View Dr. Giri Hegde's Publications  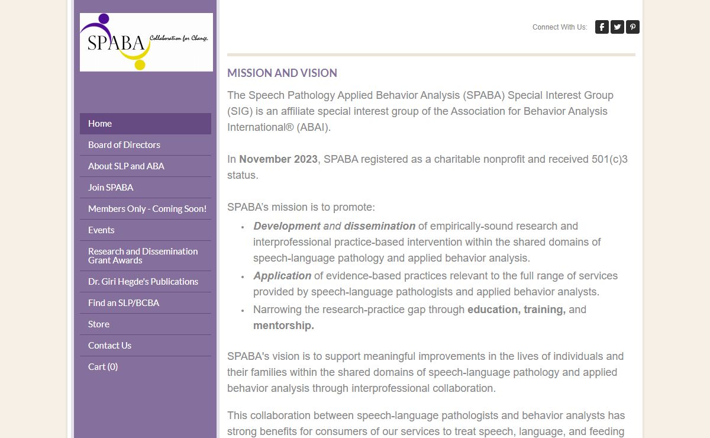tap(146, 282)
